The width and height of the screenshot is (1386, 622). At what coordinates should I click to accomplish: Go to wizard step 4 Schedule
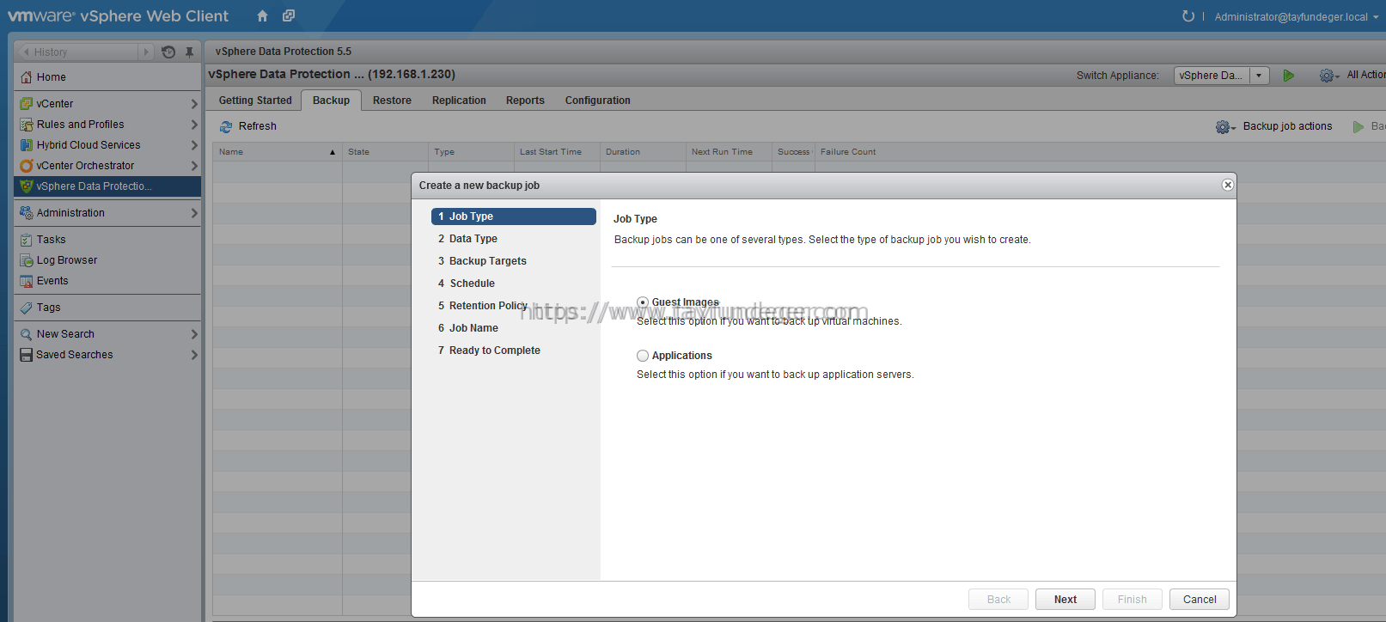(514, 284)
